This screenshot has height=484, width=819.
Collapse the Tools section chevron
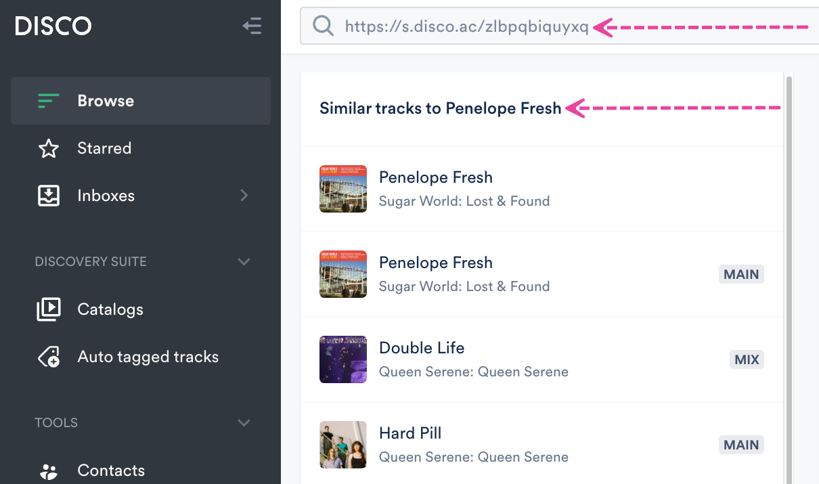(244, 422)
